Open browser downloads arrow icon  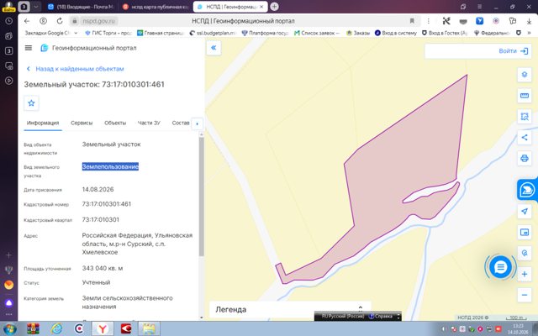point(529,21)
